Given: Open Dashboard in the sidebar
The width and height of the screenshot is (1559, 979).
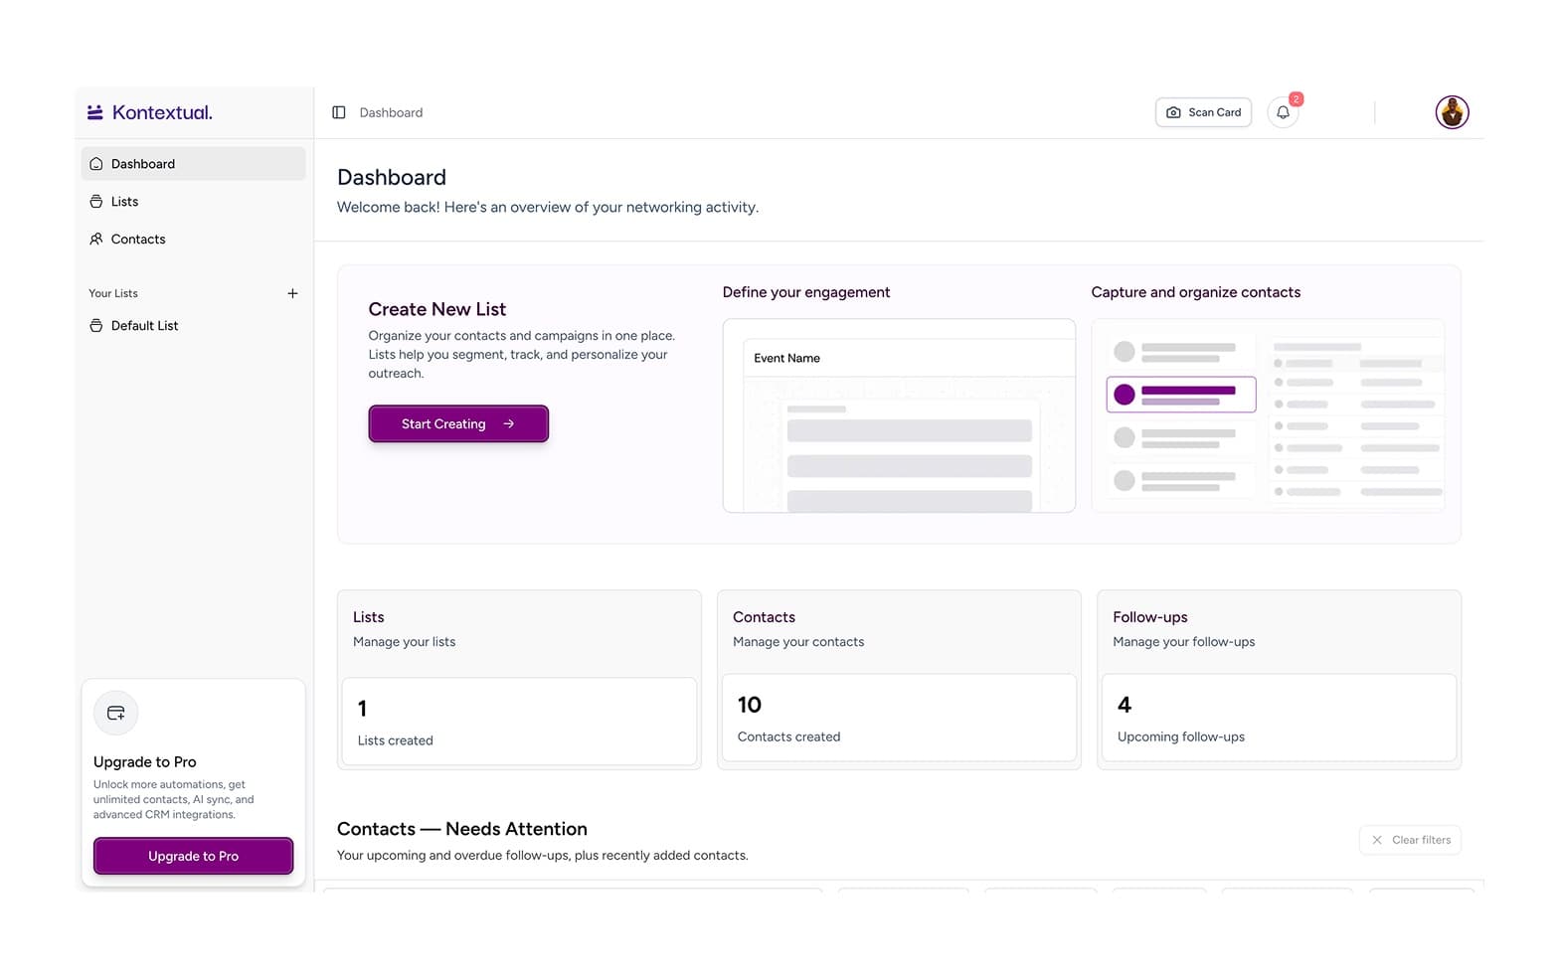Looking at the screenshot, I should [x=193, y=164].
